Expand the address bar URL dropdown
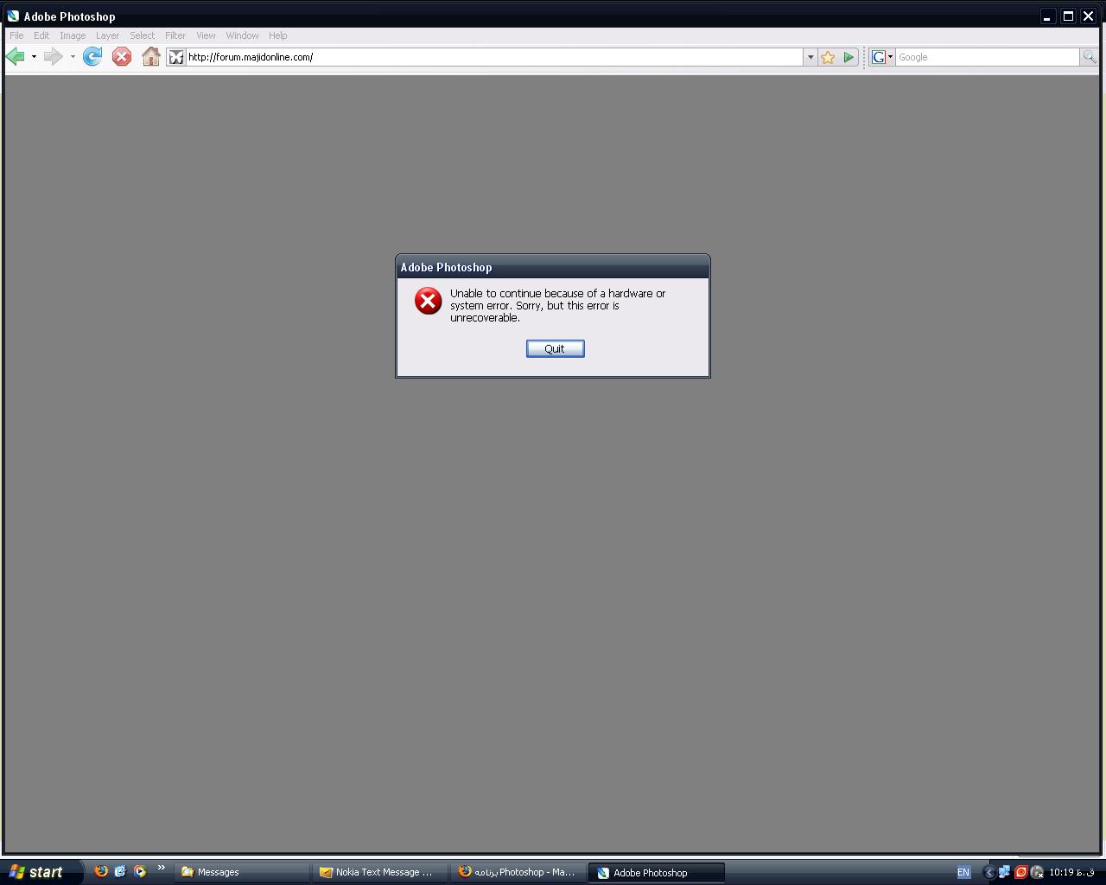Screen dimensions: 1106x885 tap(810, 57)
